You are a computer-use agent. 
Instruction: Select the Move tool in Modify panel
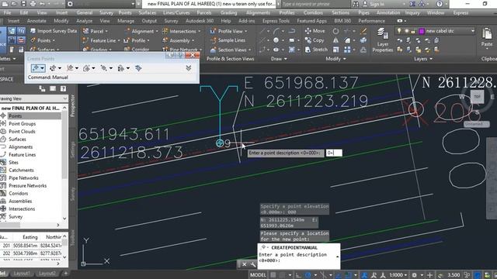[x=315, y=31]
